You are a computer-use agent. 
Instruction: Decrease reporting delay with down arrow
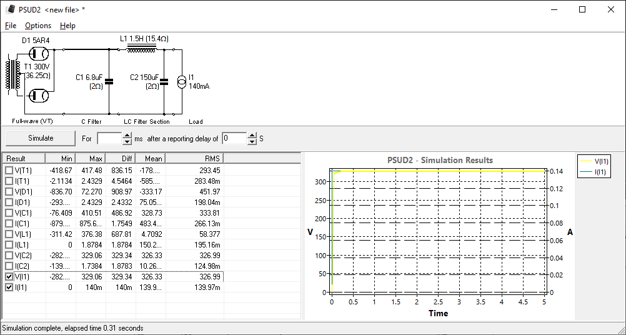252,142
